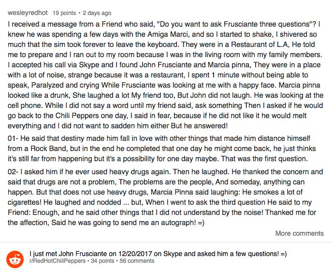Click the paragraph beginning '02- I asked him'
The image size is (333, 273).
click(x=165, y=197)
